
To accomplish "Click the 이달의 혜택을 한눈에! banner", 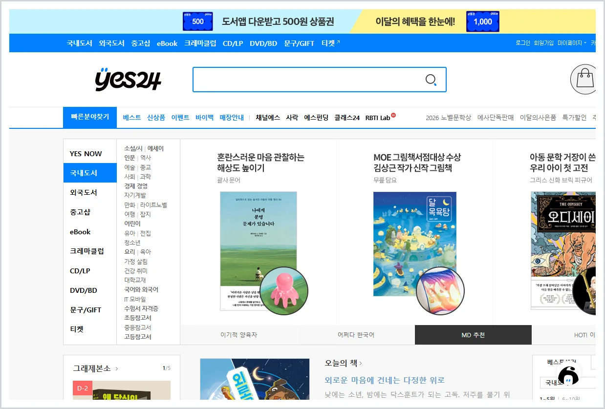I will click(x=415, y=21).
